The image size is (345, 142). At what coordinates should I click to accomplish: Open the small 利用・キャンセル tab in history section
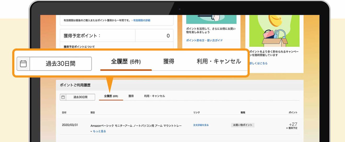click(154, 96)
